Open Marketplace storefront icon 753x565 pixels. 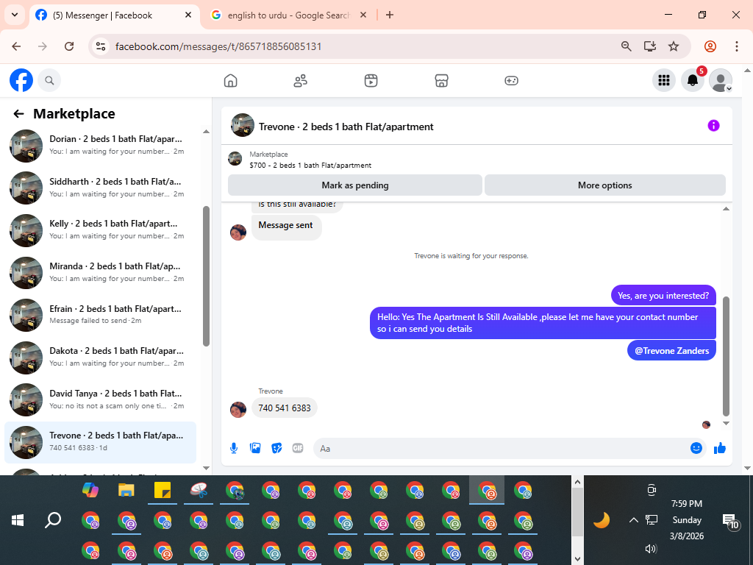tap(441, 80)
